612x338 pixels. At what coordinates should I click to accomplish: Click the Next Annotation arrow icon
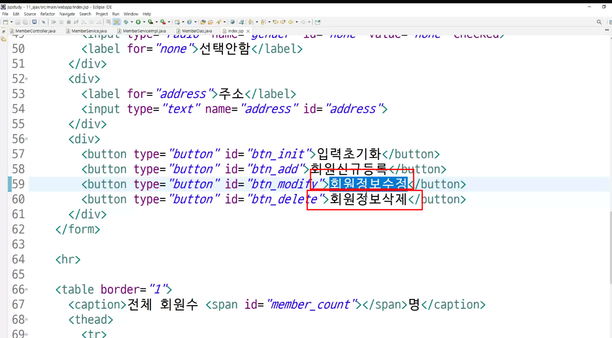click(251, 22)
